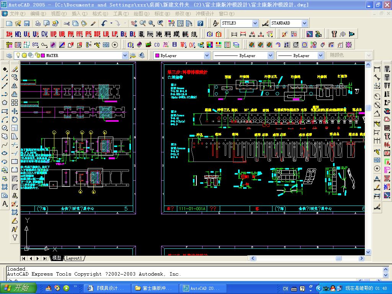Toggle the MATER layer lightbulb on/off

click(18, 55)
